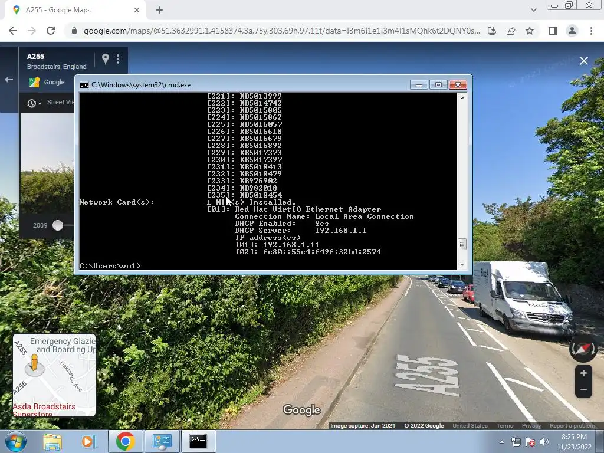Image resolution: width=604 pixels, height=453 pixels.
Task: Click Asda Broadstairs Superstore on minimap
Action: (44, 411)
